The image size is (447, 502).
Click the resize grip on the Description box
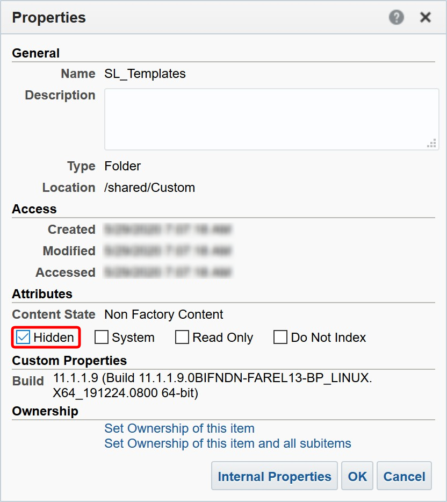(431, 143)
